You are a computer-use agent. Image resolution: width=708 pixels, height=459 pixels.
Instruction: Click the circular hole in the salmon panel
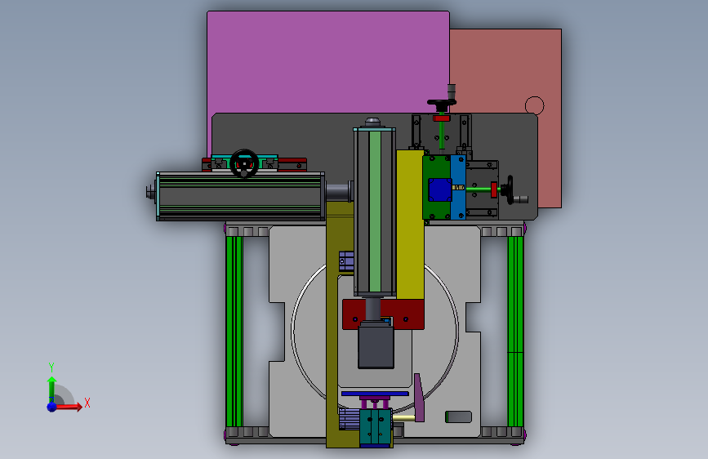[535, 105]
